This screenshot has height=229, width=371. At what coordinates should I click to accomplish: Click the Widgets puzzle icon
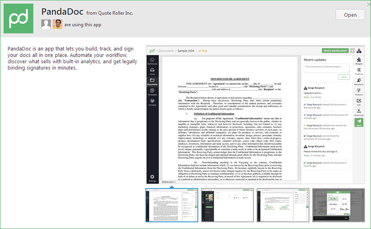point(359,61)
